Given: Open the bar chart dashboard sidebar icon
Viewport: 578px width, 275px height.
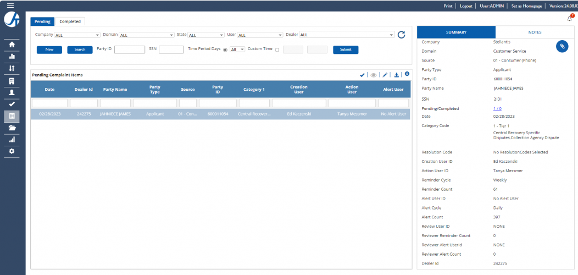Looking at the screenshot, I should point(12,57).
